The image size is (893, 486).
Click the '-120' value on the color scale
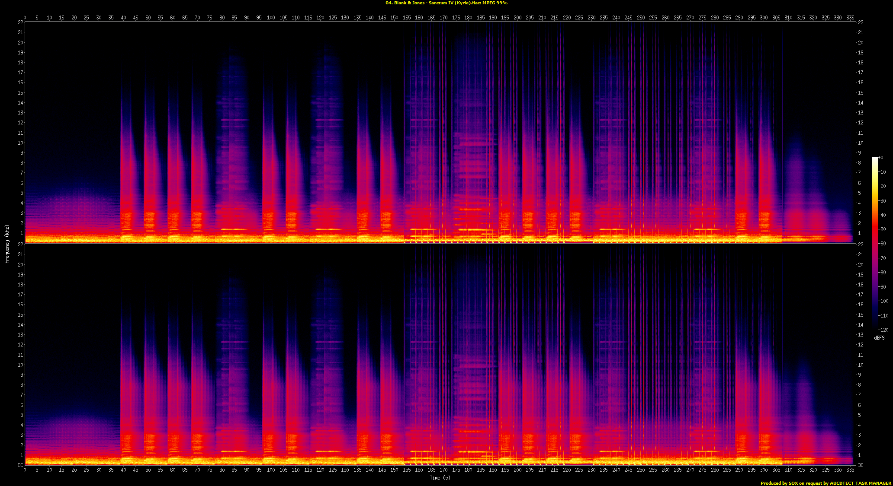click(x=883, y=330)
